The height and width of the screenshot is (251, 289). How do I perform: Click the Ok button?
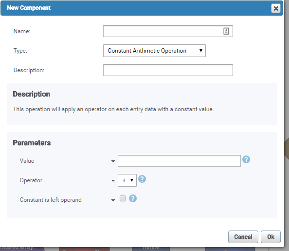click(x=271, y=237)
